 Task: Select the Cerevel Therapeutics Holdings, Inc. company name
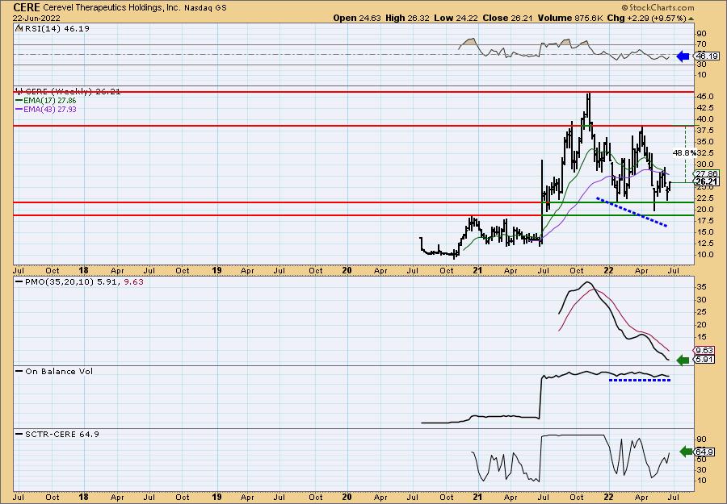[x=111, y=8]
